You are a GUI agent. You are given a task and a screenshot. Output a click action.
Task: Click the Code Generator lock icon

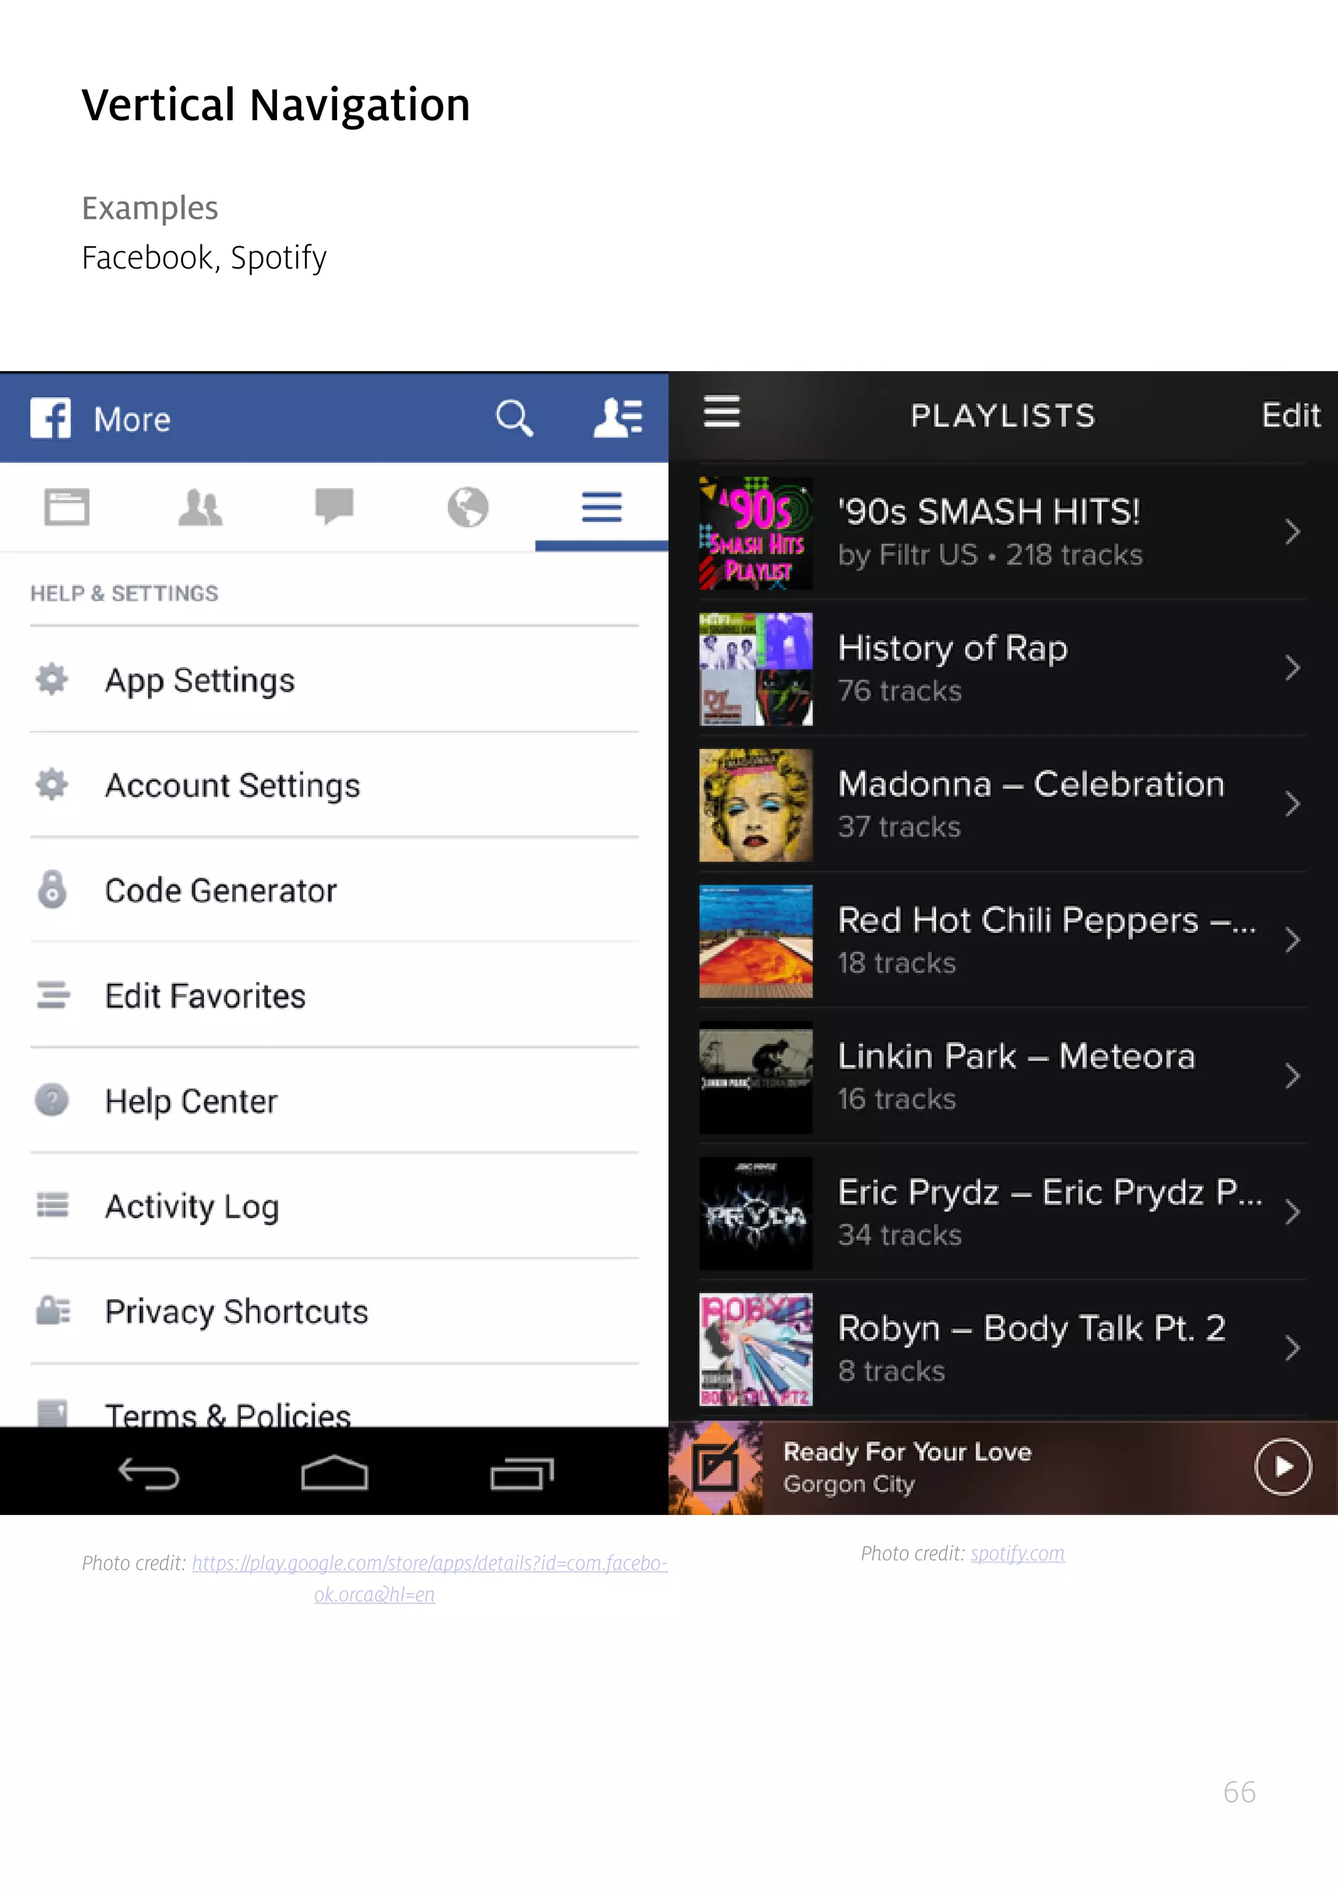(x=52, y=889)
